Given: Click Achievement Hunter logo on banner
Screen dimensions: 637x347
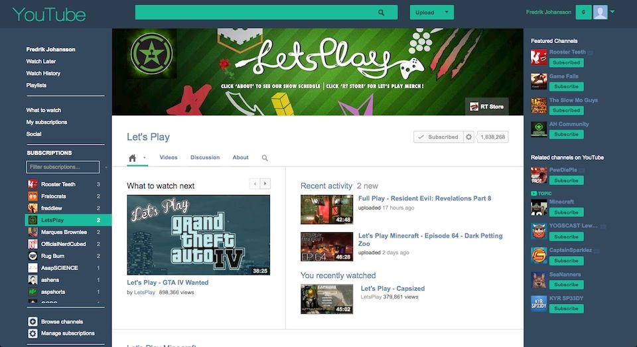Looking at the screenshot, I should (x=151, y=54).
